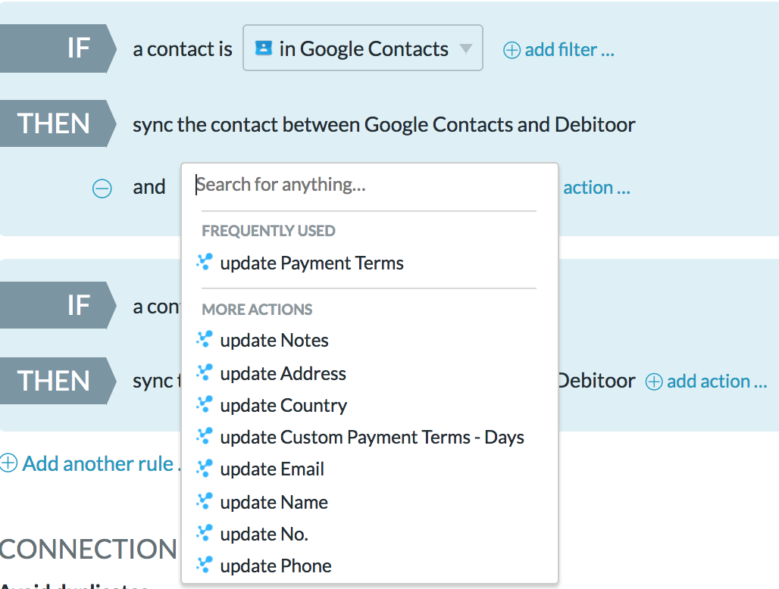Click icon beside 'update Country'

tap(205, 405)
